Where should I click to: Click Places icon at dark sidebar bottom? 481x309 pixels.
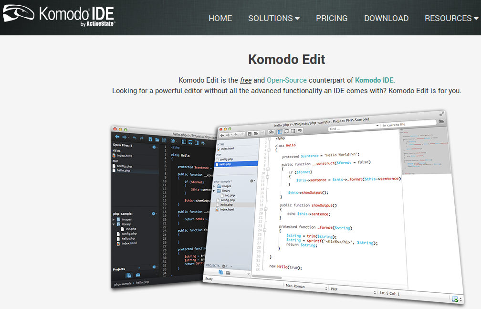tap(129, 275)
